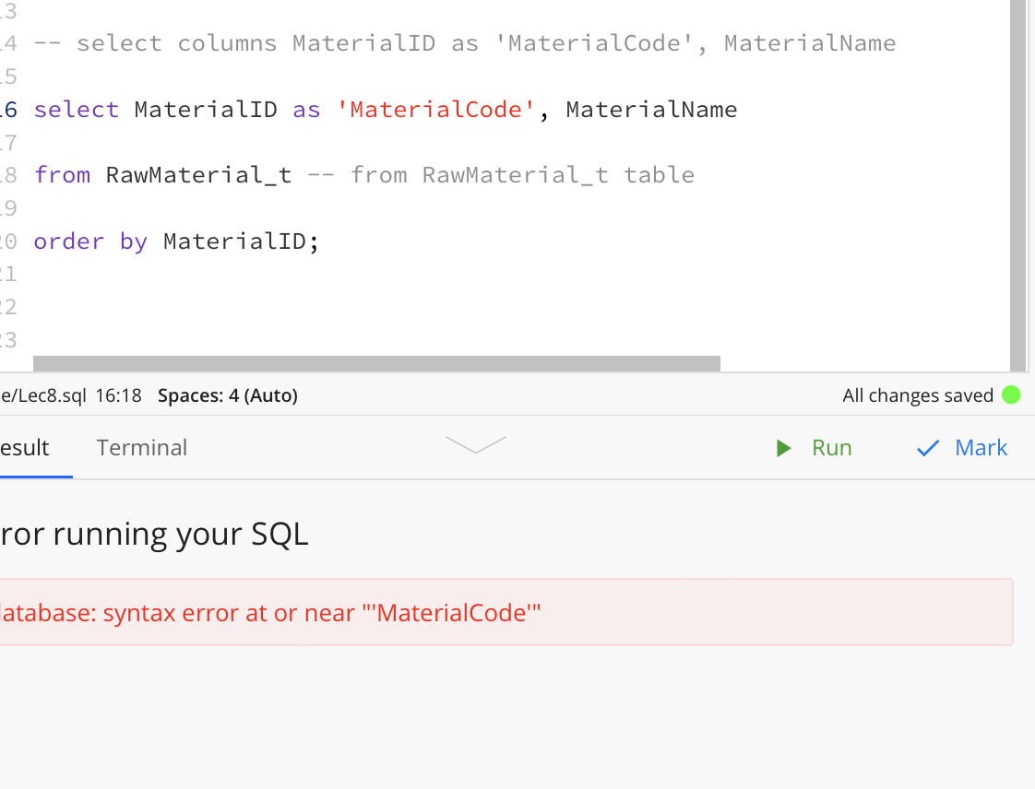Select the Result tab

tap(25, 448)
